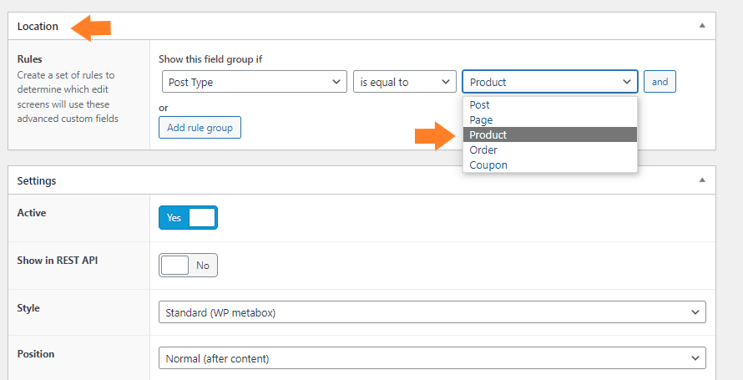Open the Style dropdown
This screenshot has width=743, height=380.
pyautogui.click(x=432, y=312)
